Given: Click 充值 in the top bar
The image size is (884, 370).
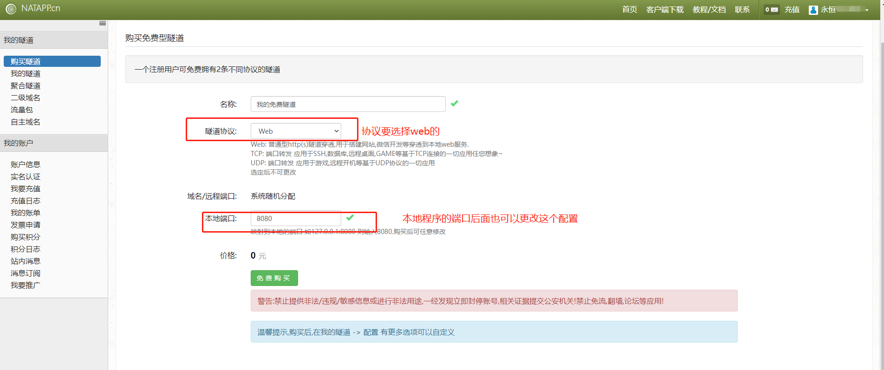Looking at the screenshot, I should pos(792,9).
